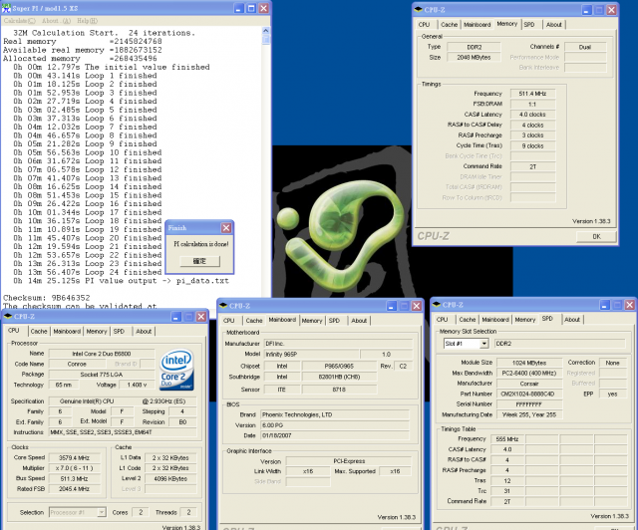Close the Finish dialog with X
Screen dimensions: 638x530
[x=226, y=228]
